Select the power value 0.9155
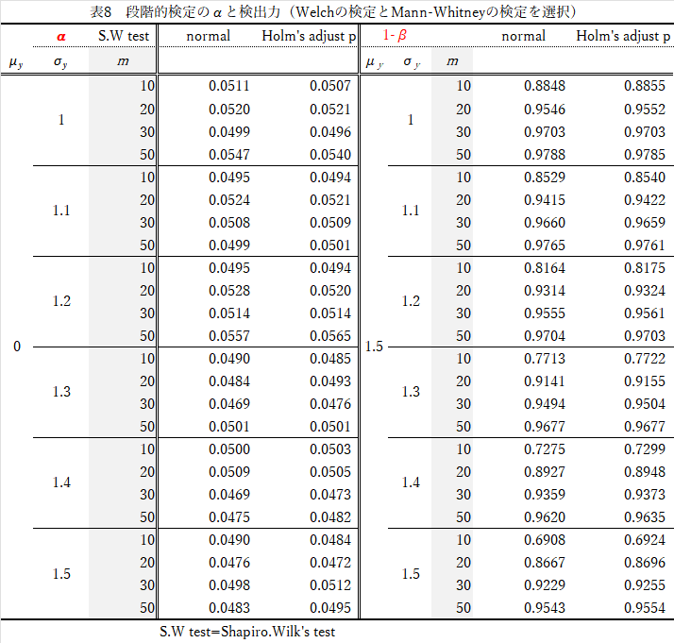Image resolution: width=674 pixels, height=643 pixels. tap(645, 381)
